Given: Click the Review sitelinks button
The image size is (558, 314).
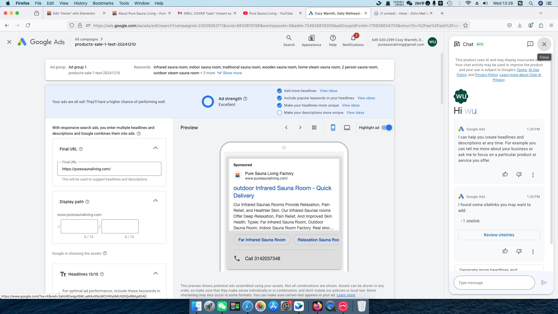Looking at the screenshot, I should (x=499, y=235).
